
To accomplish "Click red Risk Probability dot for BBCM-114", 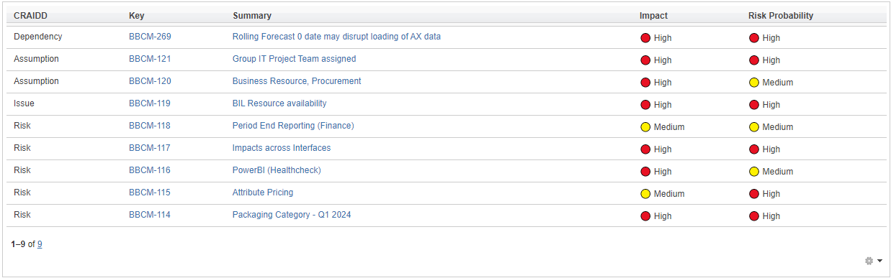I will 754,216.
